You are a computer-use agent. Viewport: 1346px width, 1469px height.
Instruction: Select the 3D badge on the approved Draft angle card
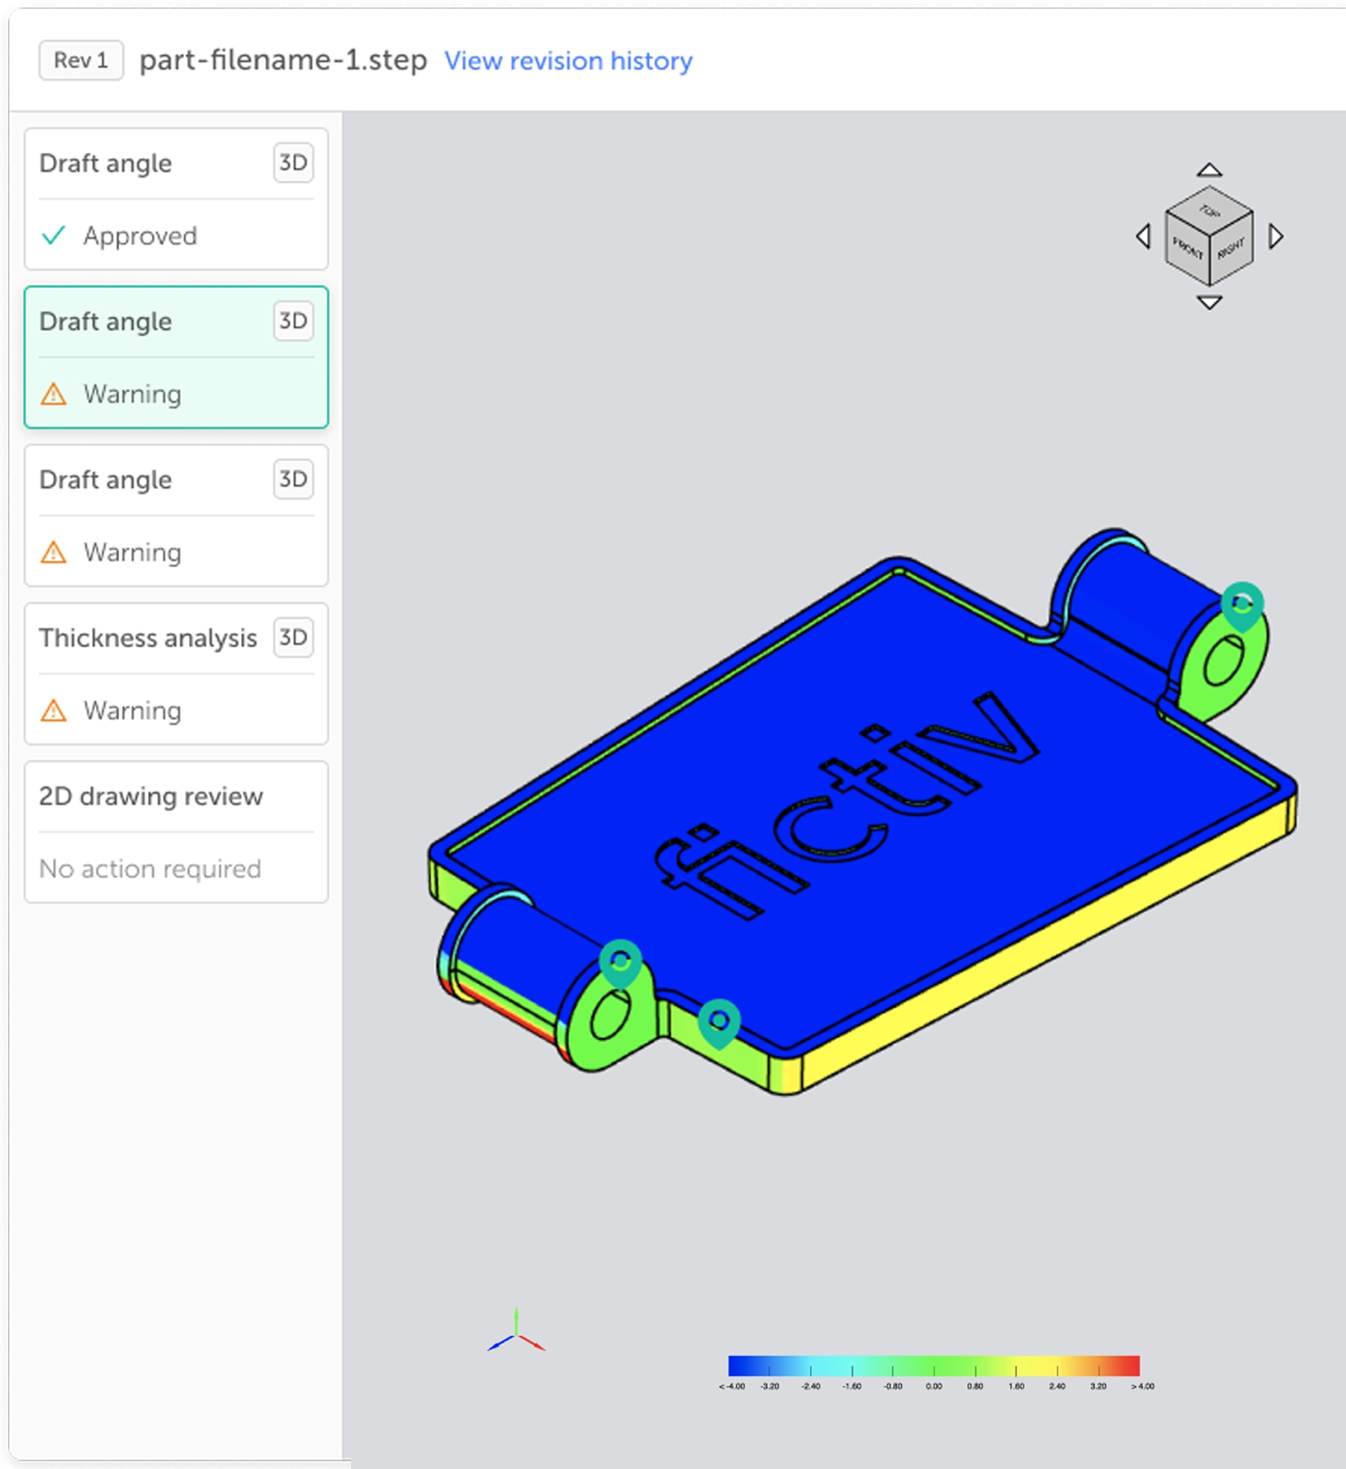pos(293,162)
